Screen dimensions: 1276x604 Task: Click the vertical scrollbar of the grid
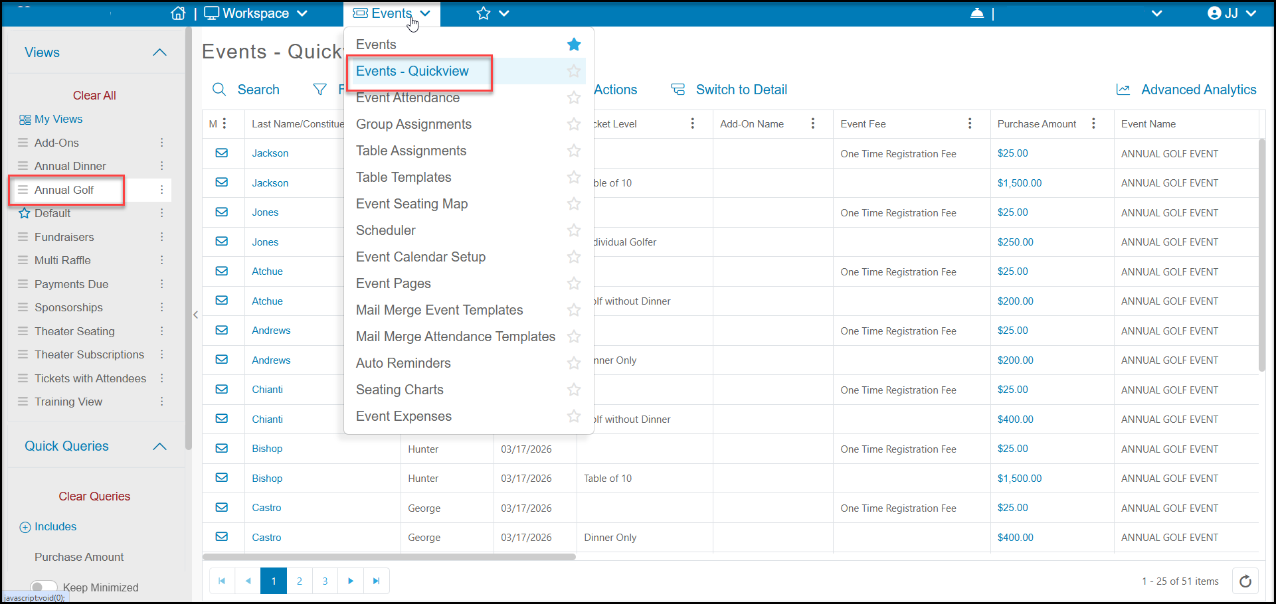[1262, 255]
